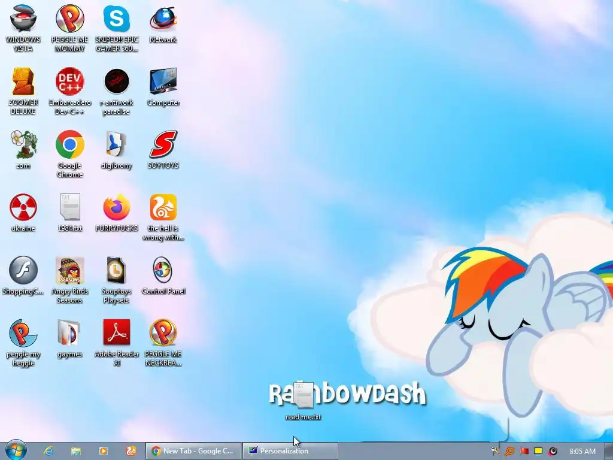Launch Windows Media Player from quick launch

103,451
